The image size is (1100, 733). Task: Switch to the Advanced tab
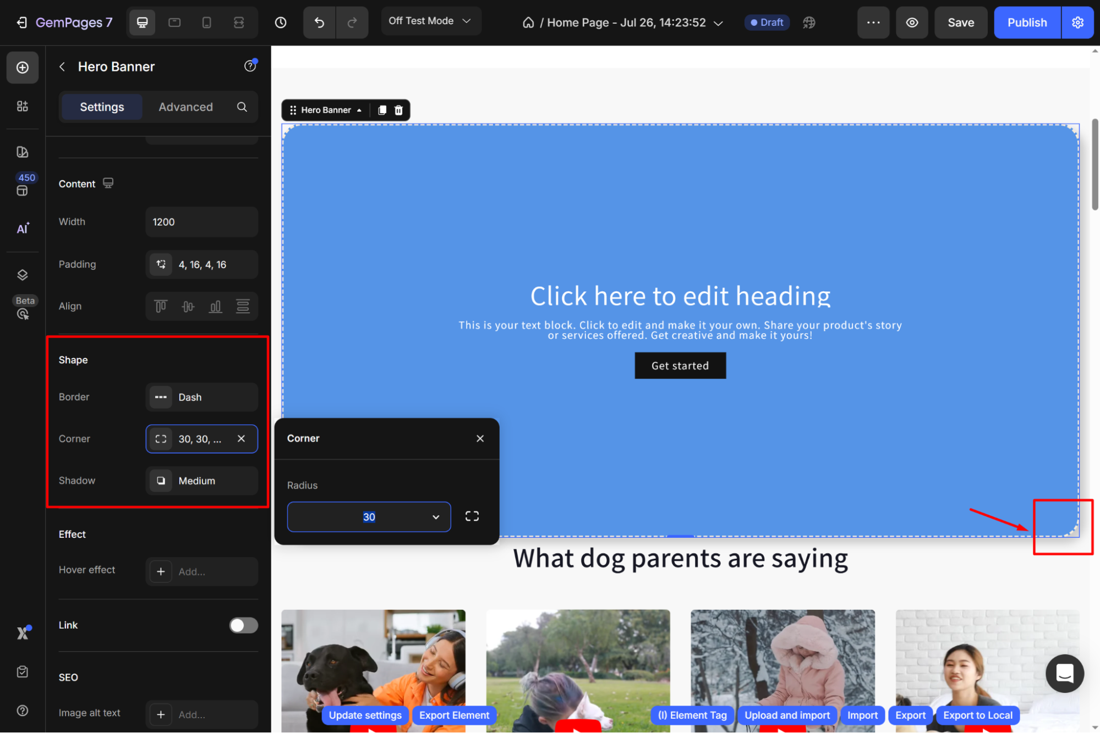click(x=185, y=107)
